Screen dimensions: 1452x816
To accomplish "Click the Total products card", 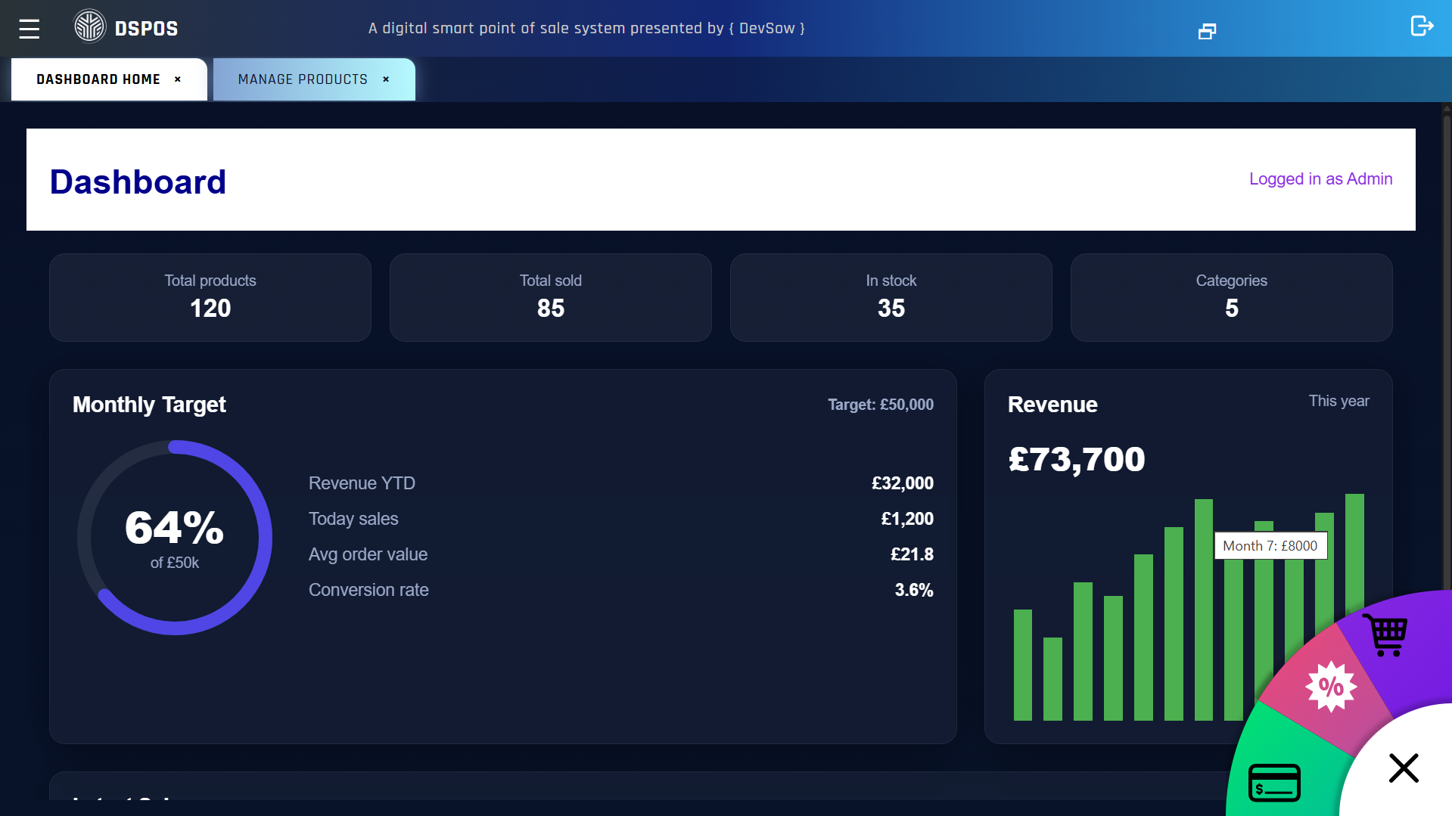I will [210, 297].
